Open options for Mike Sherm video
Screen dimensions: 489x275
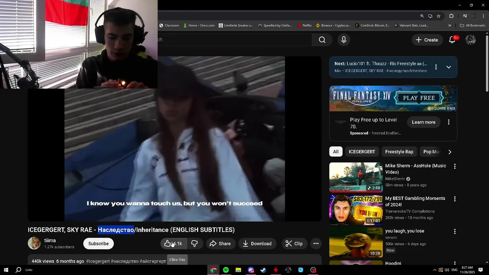[x=455, y=167]
